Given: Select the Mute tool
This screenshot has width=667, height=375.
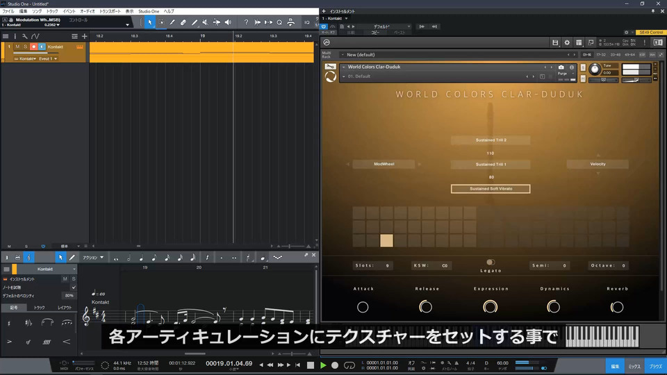Looking at the screenshot, I should [206, 22].
